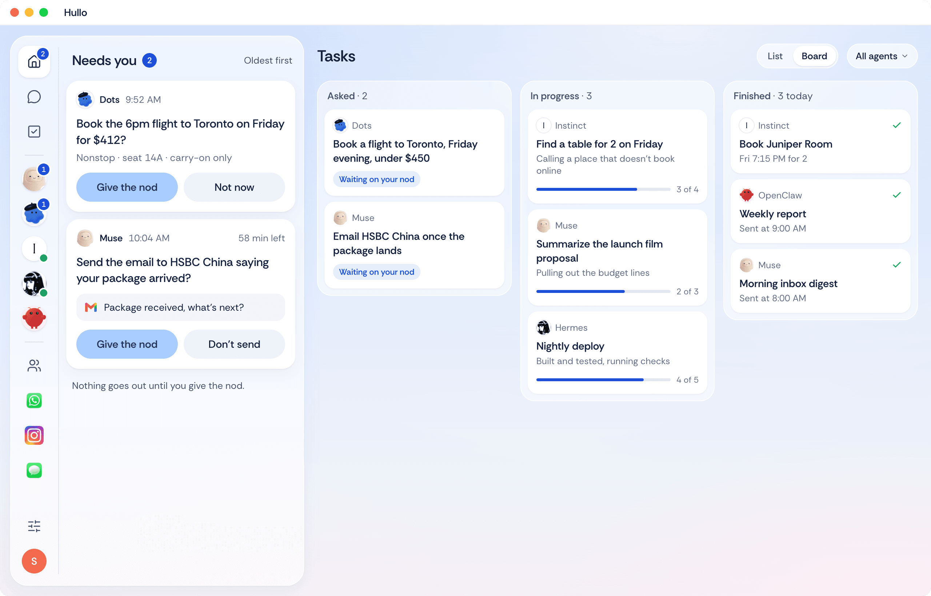Switch to List view

point(775,56)
